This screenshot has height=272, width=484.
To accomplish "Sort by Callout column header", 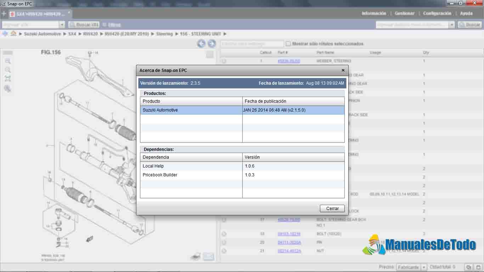I will pyautogui.click(x=266, y=53).
